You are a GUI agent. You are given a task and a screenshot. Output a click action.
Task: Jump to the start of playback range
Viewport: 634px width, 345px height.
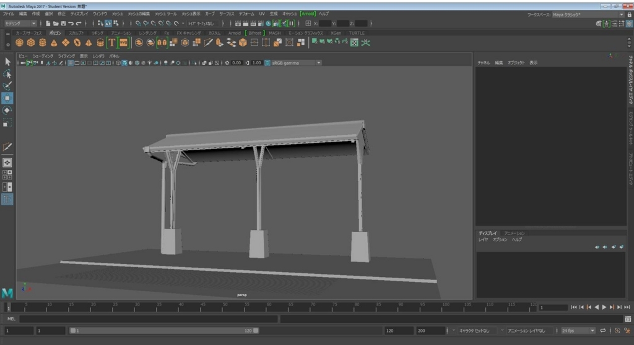[x=574, y=307]
